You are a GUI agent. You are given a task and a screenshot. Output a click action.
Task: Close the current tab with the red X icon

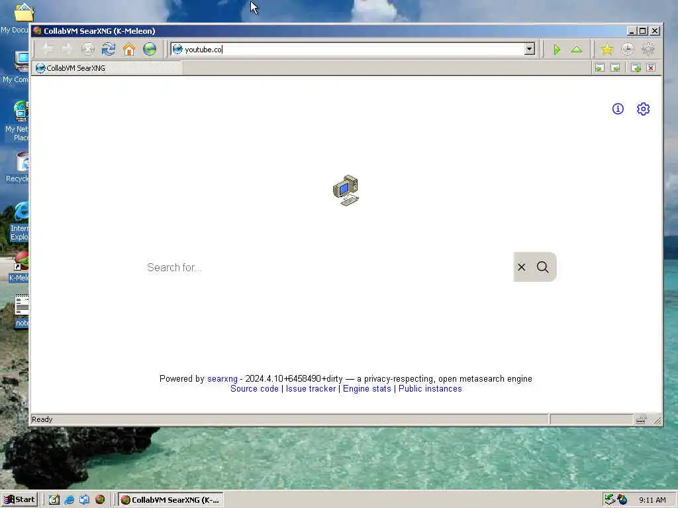pyautogui.click(x=652, y=68)
